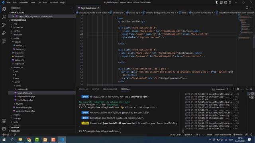Click errors and warnings status indicator
This screenshot has width=255, height=143.
[x=7, y=135]
